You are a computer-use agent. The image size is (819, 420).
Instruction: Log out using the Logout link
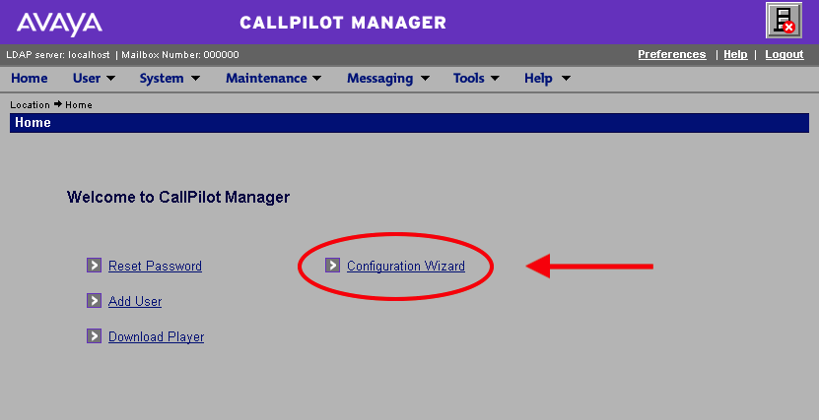784,54
